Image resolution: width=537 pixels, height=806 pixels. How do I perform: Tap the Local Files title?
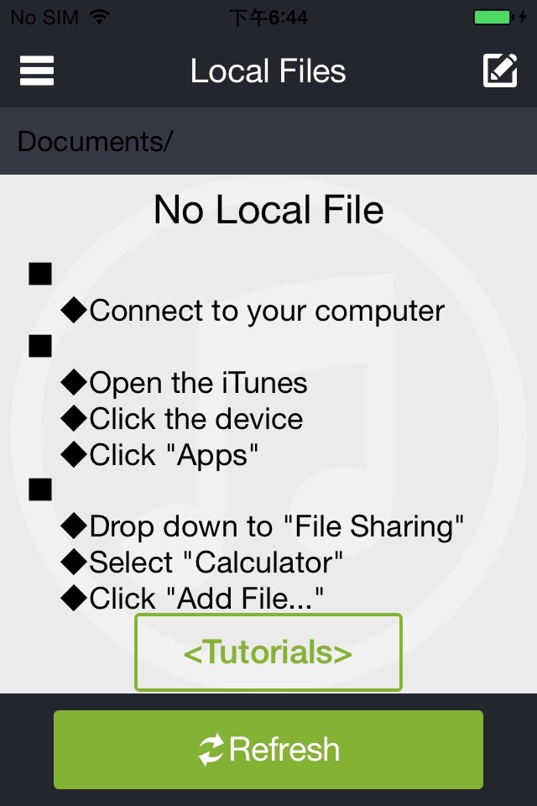point(268,71)
